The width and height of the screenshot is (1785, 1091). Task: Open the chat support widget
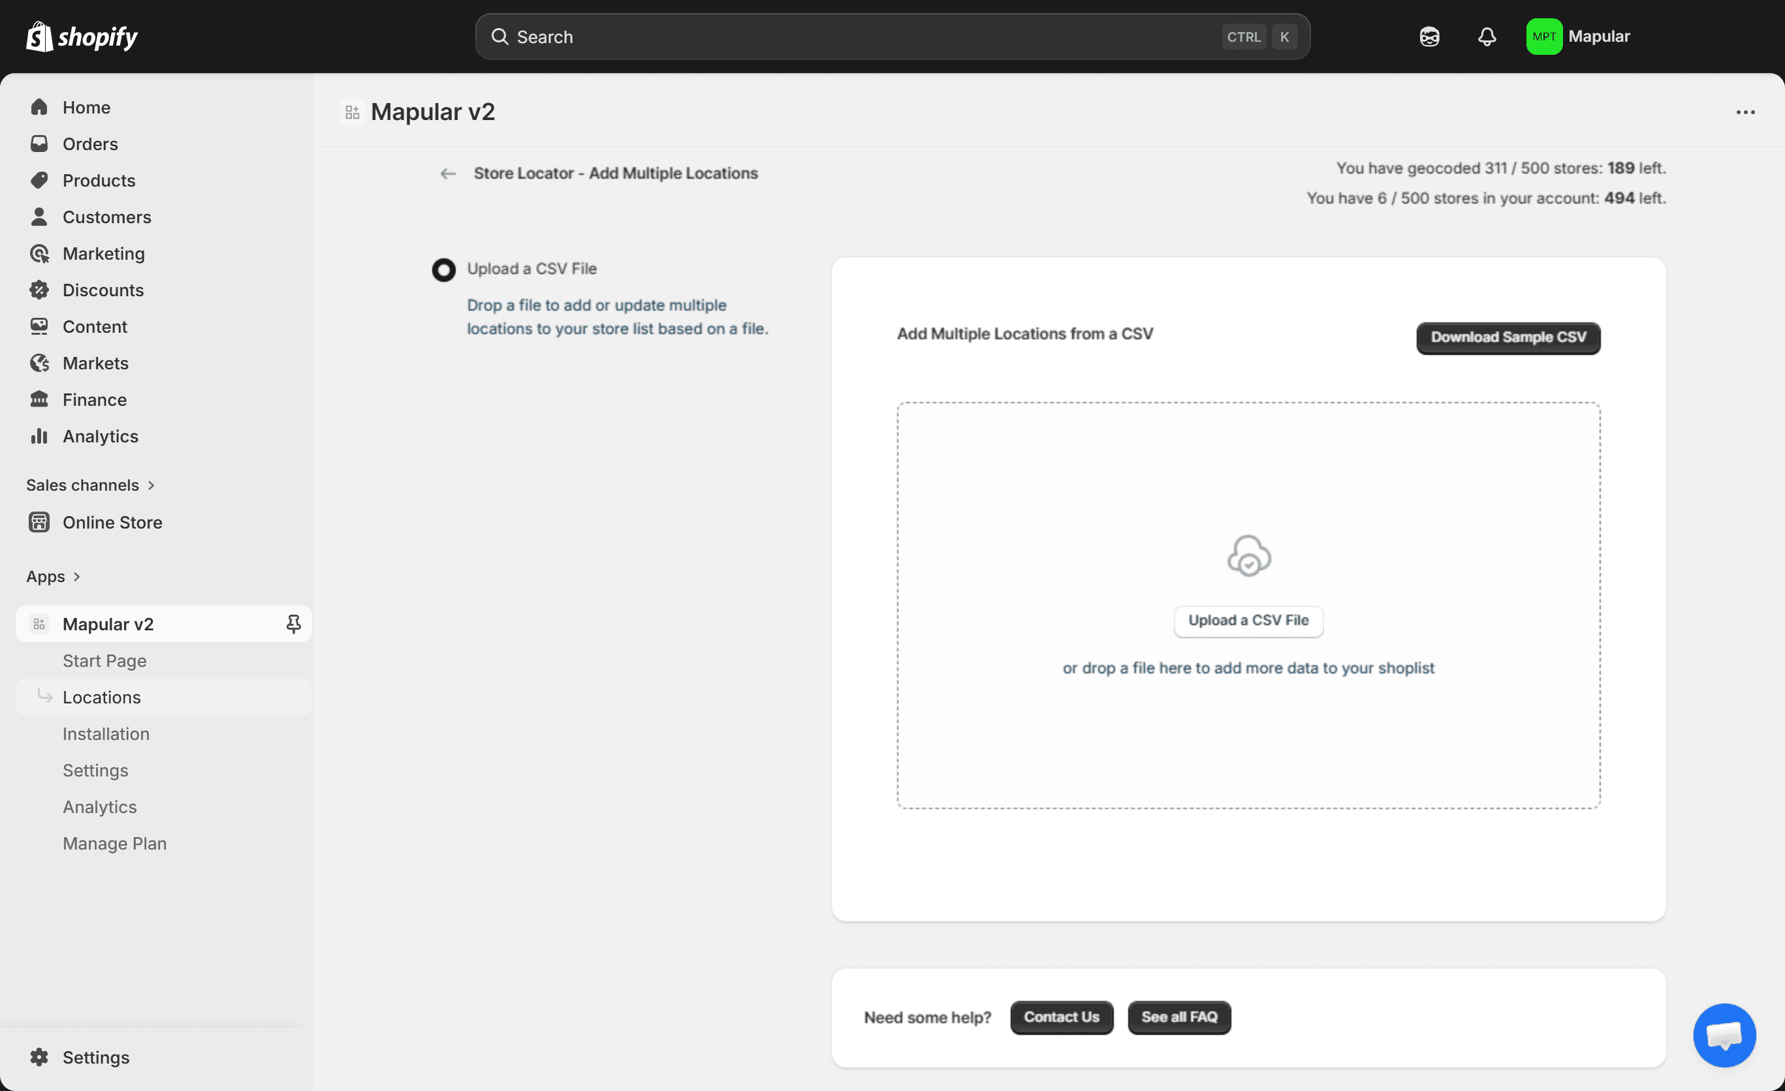point(1724,1036)
